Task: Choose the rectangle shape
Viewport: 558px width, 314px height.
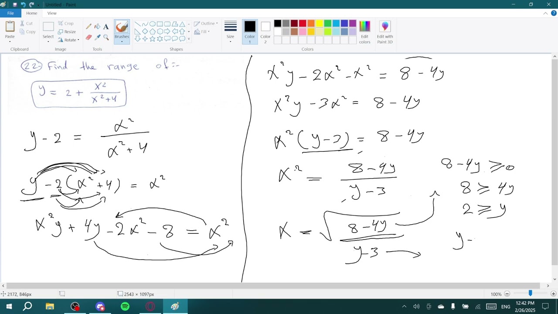Action: click(160, 24)
